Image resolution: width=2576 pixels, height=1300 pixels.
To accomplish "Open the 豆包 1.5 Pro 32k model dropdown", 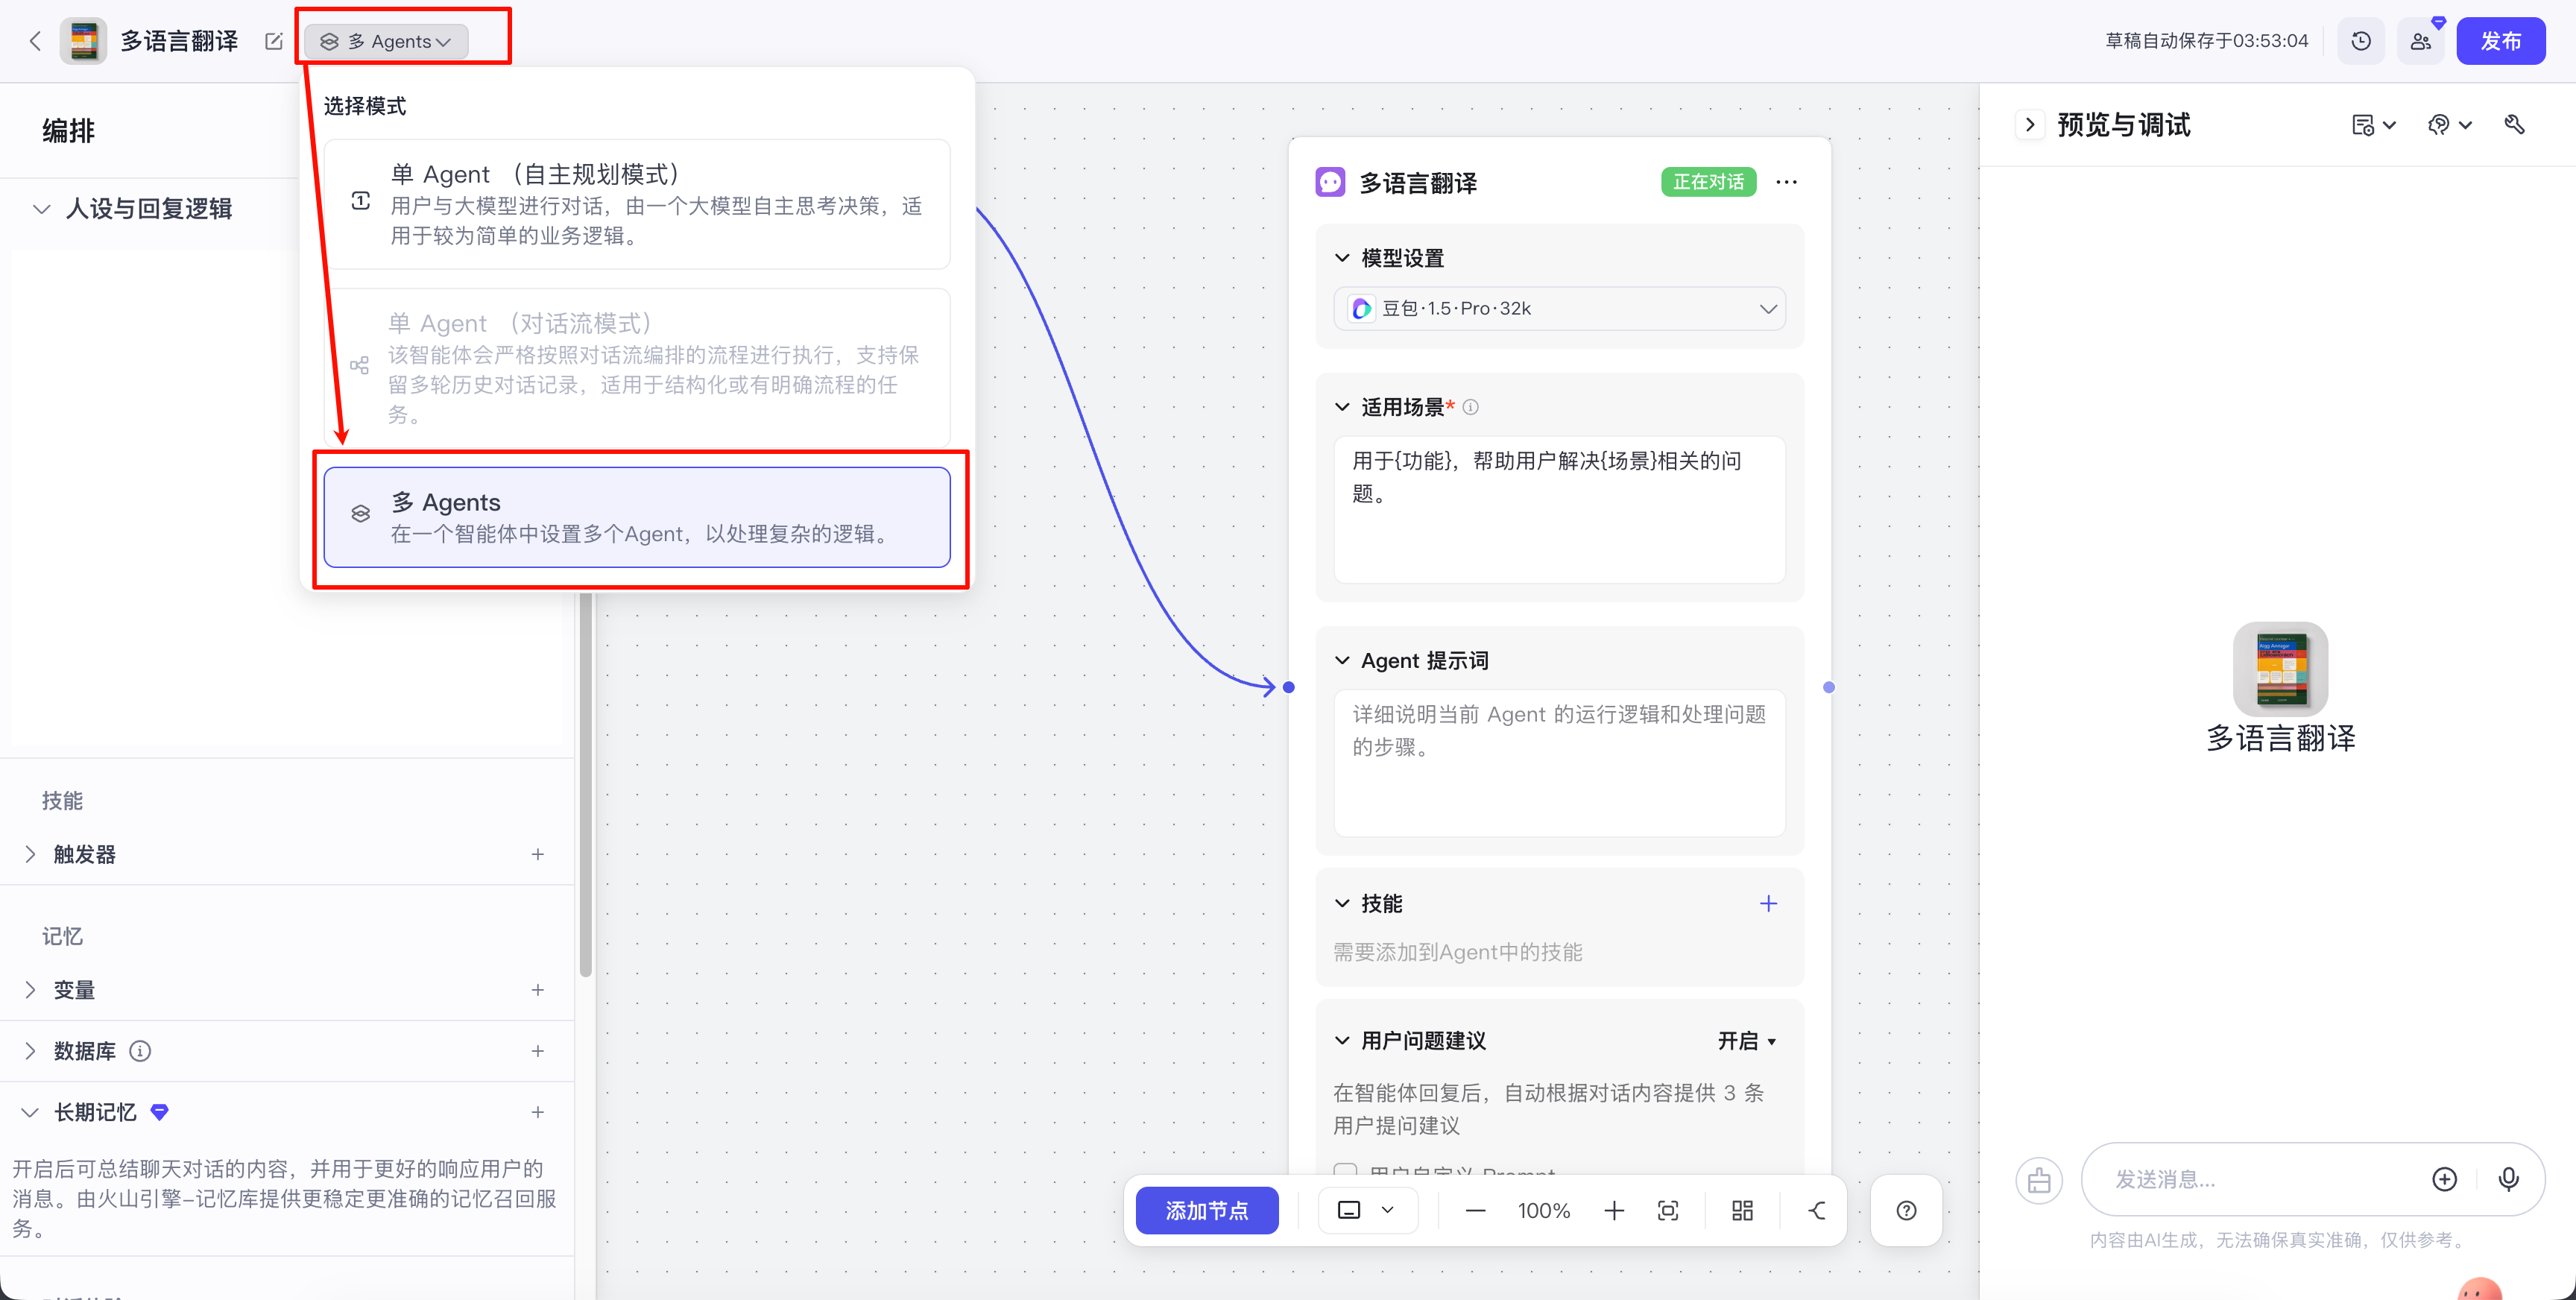I will click(x=1559, y=309).
